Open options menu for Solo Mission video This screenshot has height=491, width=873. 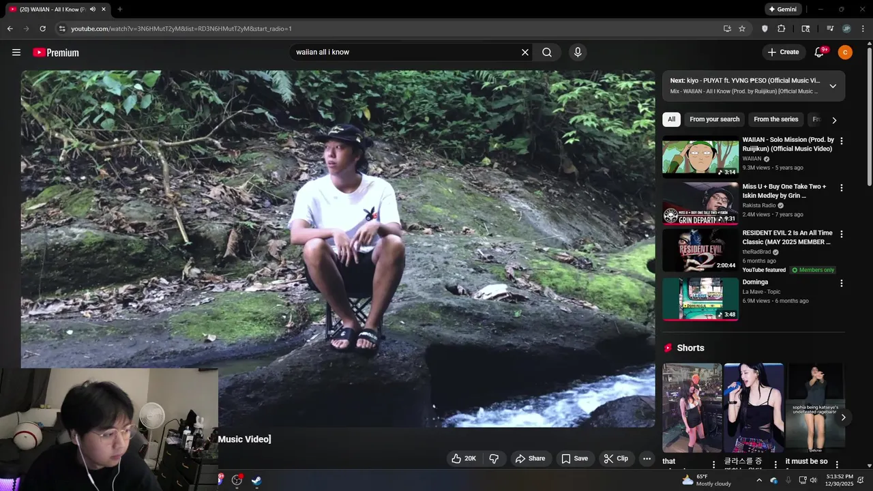click(x=841, y=141)
